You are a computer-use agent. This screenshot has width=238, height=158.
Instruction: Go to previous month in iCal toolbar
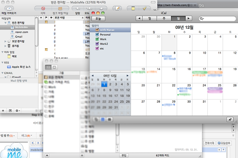(139, 19)
